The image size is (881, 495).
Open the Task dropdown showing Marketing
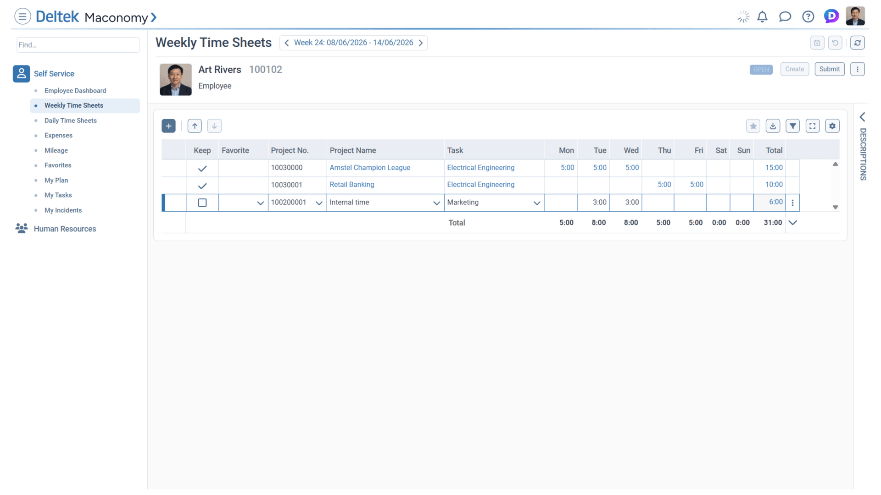tap(536, 203)
